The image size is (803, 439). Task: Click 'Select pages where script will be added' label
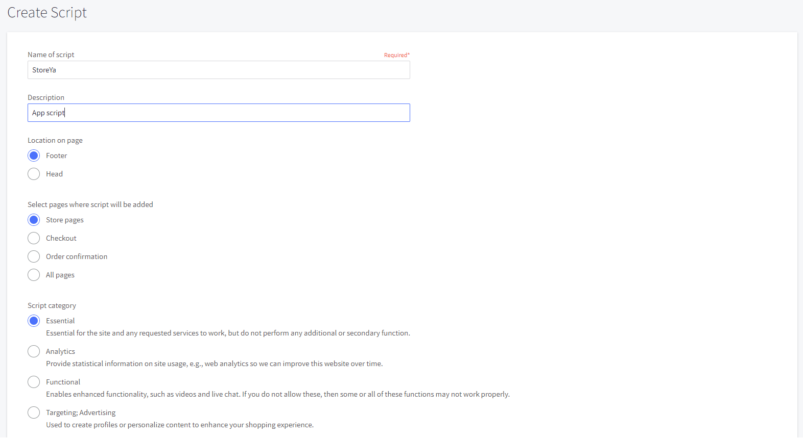pyautogui.click(x=90, y=204)
